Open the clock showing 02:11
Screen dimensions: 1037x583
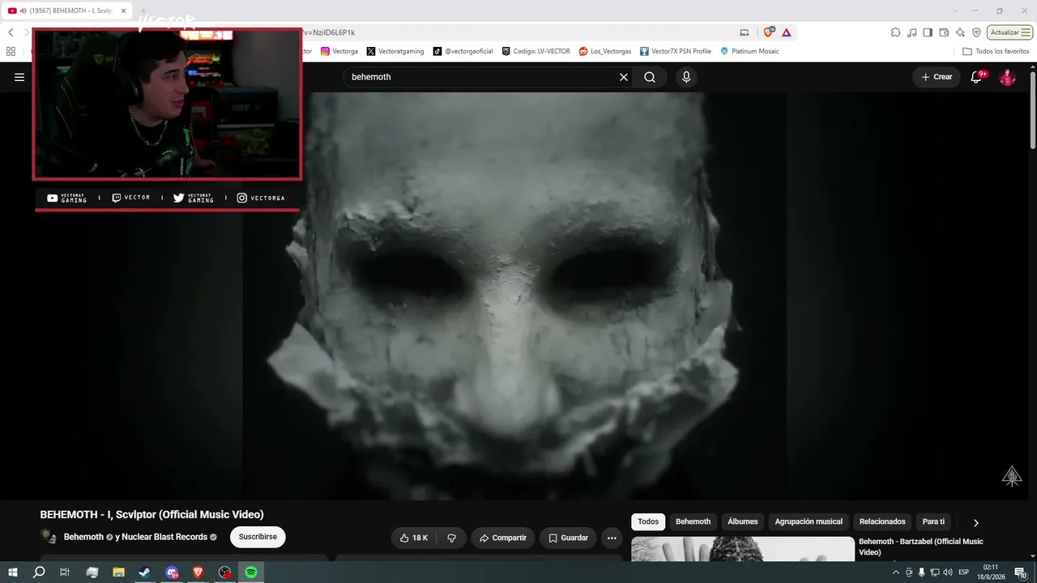pos(990,572)
